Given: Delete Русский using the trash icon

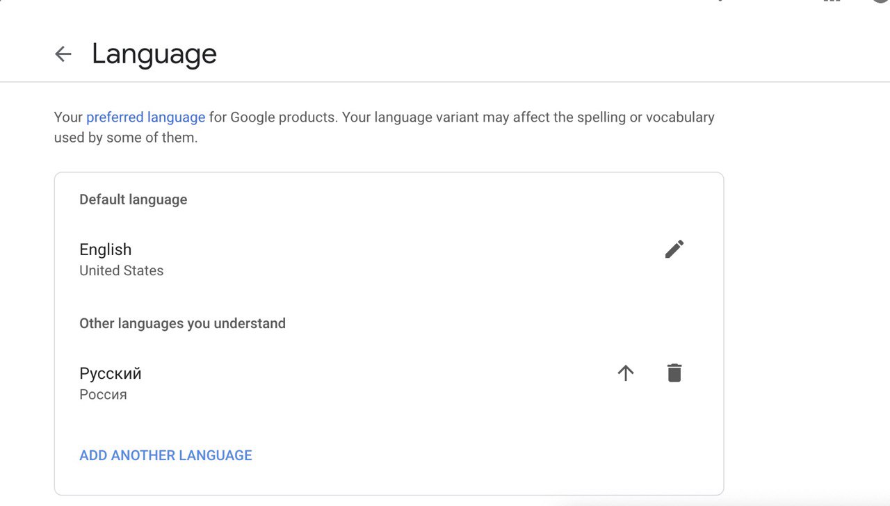Looking at the screenshot, I should (x=674, y=373).
